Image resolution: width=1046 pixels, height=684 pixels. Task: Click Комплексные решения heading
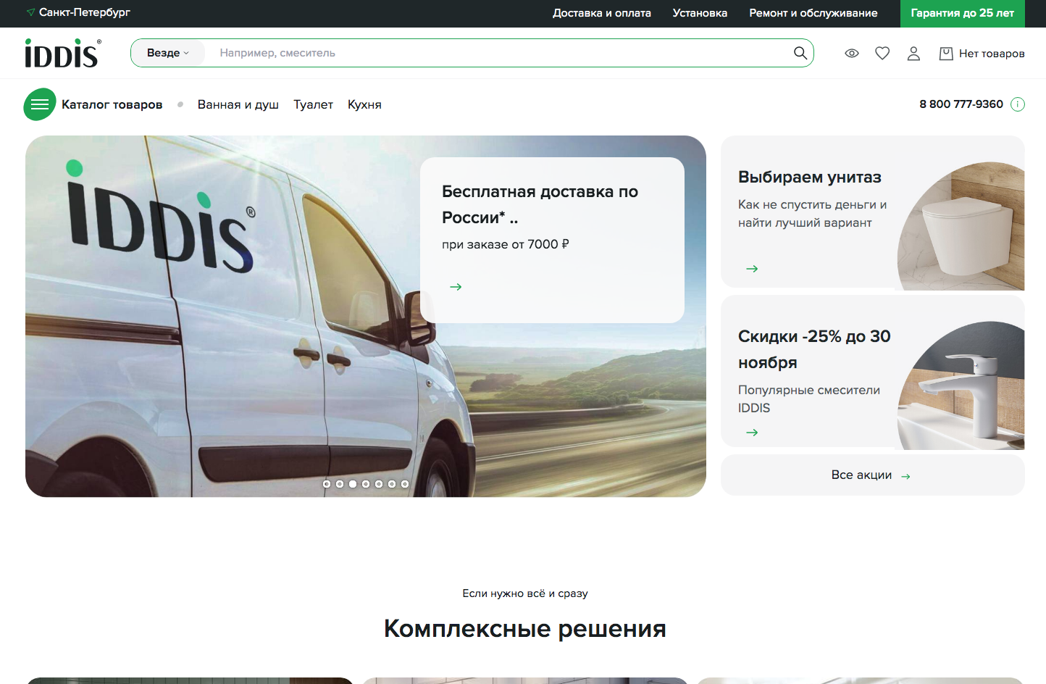click(x=525, y=628)
